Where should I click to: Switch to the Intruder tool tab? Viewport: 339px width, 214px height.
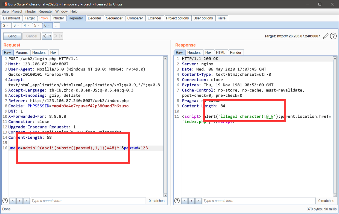click(58, 18)
